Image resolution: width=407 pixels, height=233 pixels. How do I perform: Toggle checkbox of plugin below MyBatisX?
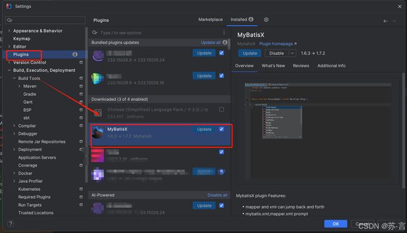[x=222, y=152]
